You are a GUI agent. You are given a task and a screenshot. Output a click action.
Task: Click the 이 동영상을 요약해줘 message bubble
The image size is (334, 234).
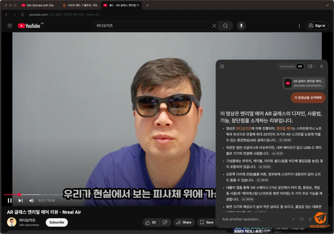308,98
